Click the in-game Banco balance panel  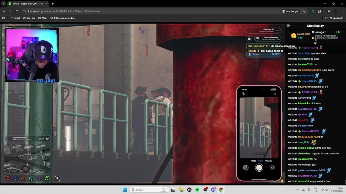(264, 54)
